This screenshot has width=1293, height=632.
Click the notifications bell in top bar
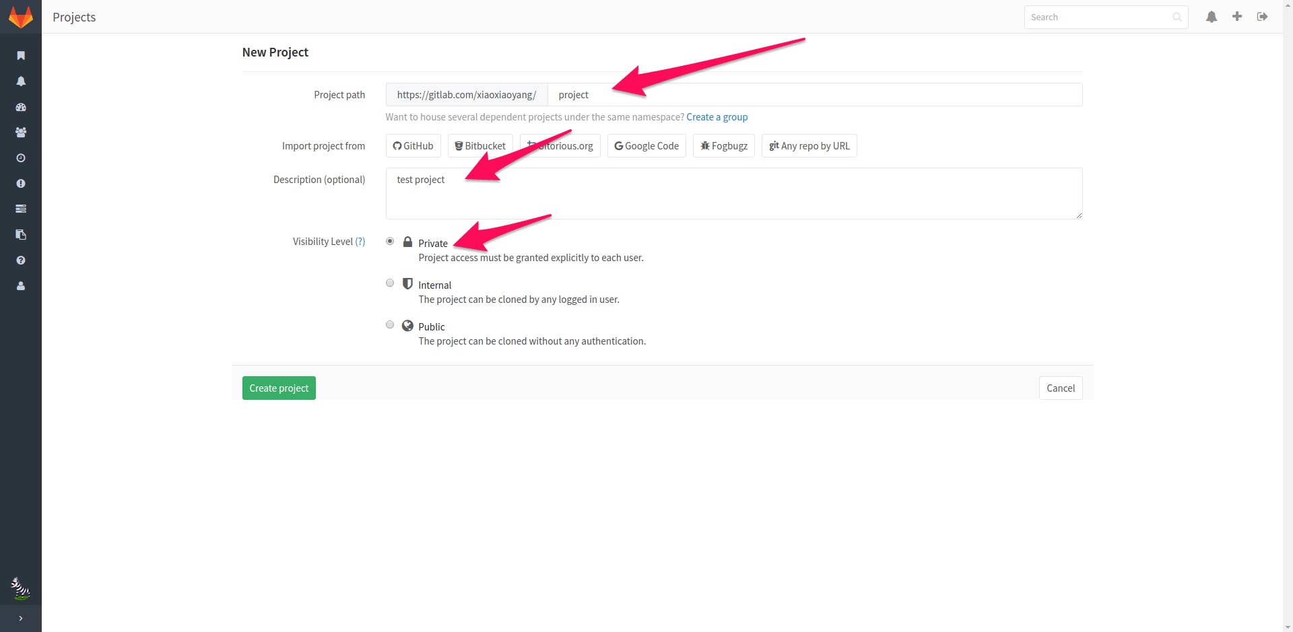point(1212,17)
